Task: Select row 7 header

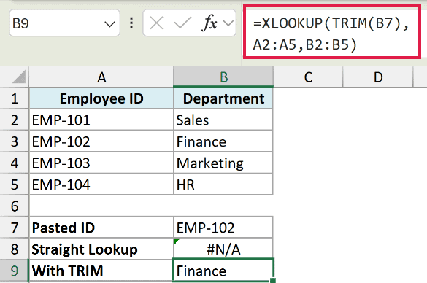Action: (15, 228)
